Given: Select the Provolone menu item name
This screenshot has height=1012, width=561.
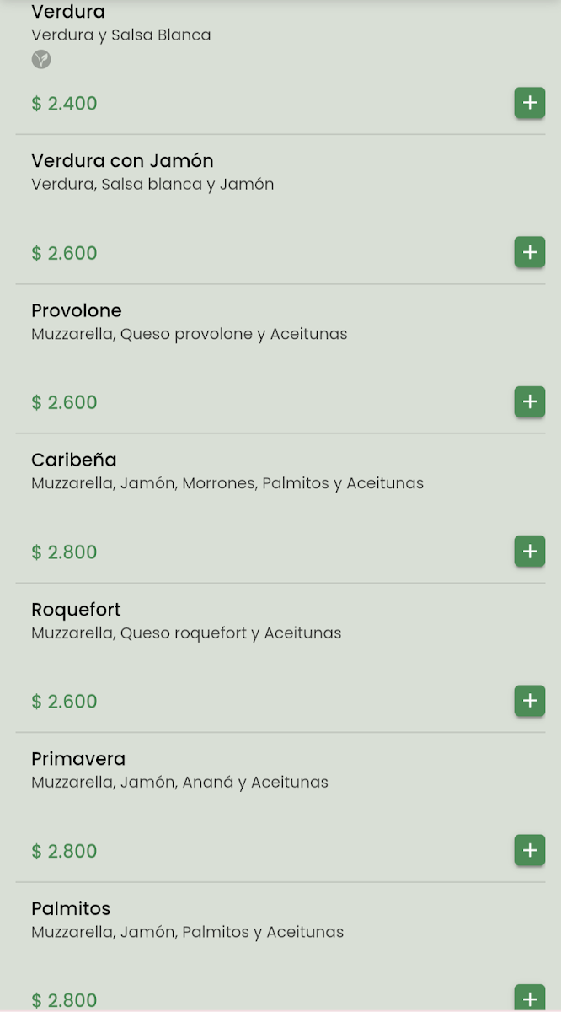Looking at the screenshot, I should click(77, 310).
